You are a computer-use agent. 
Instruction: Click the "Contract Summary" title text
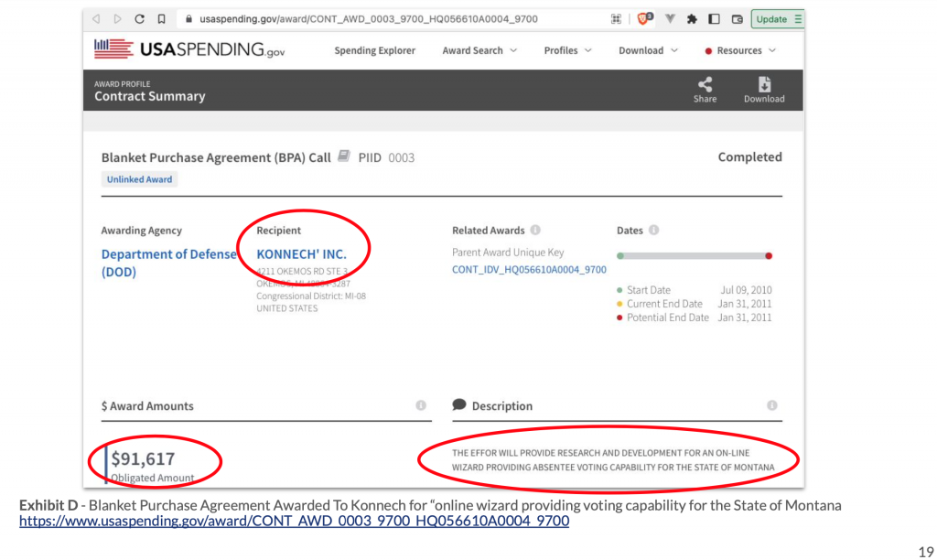pyautogui.click(x=149, y=96)
